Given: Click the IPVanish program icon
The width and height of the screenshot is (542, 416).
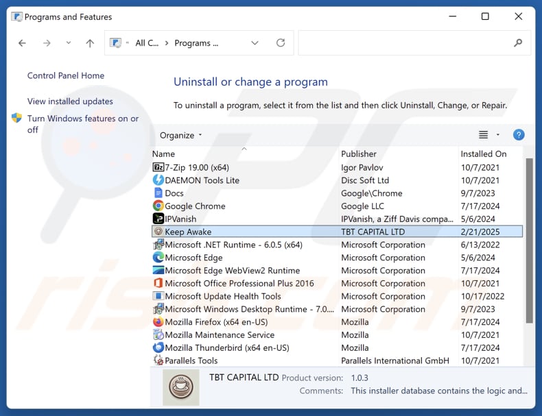Looking at the screenshot, I should (x=158, y=219).
